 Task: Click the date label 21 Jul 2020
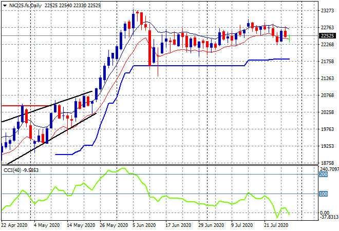click(x=276, y=225)
